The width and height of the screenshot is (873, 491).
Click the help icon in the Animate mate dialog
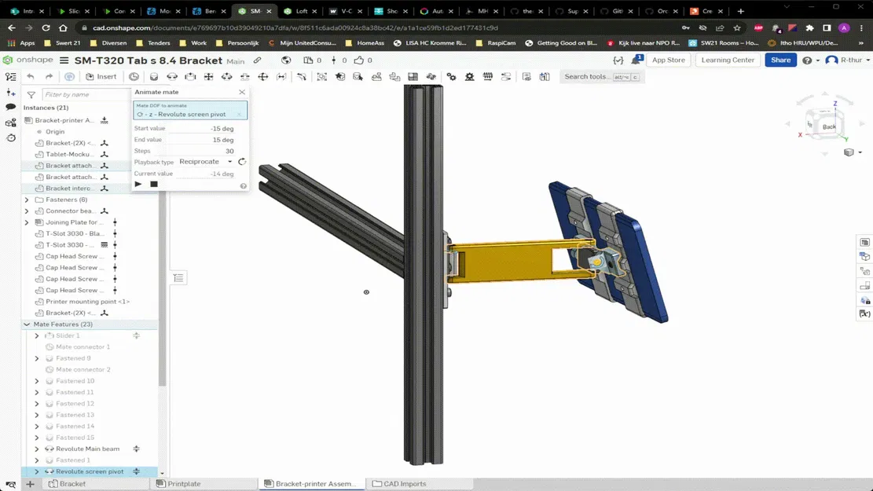point(244,185)
